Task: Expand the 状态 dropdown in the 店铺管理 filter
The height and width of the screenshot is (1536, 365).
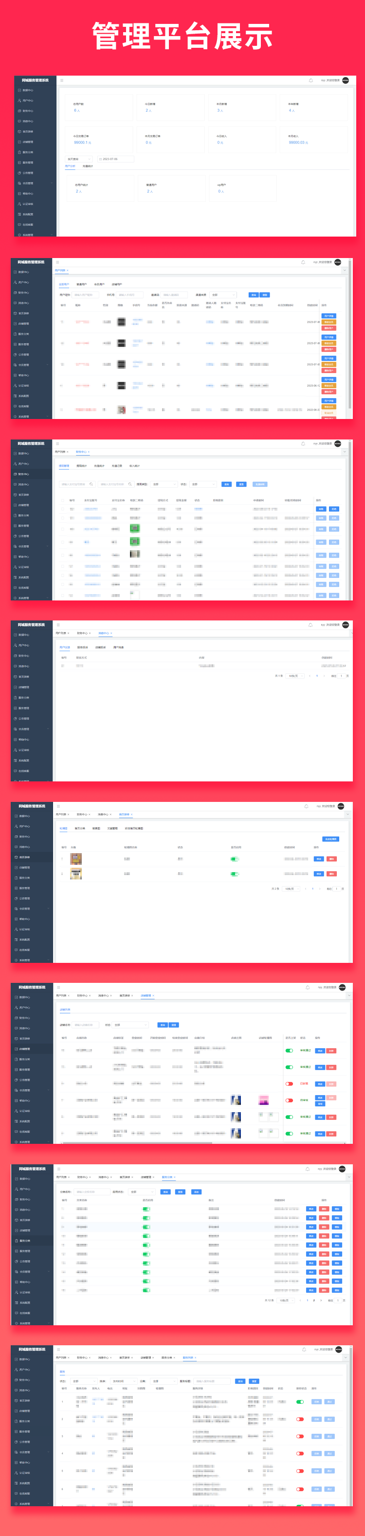Action: tap(131, 1025)
